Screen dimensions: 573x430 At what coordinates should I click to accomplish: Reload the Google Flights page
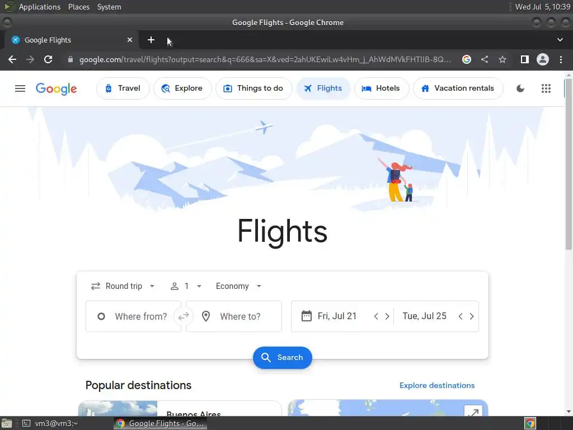(48, 59)
